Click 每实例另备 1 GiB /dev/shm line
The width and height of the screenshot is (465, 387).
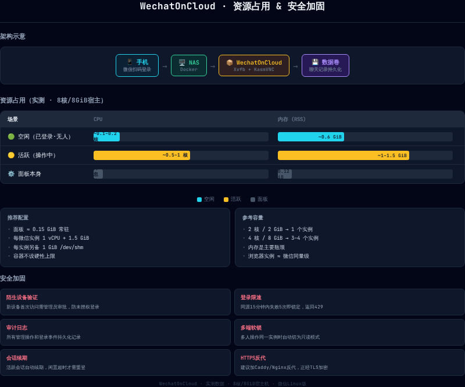(48, 247)
